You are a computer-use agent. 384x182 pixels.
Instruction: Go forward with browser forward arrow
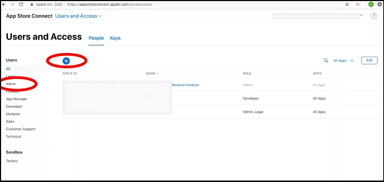pyautogui.click(x=13, y=4)
